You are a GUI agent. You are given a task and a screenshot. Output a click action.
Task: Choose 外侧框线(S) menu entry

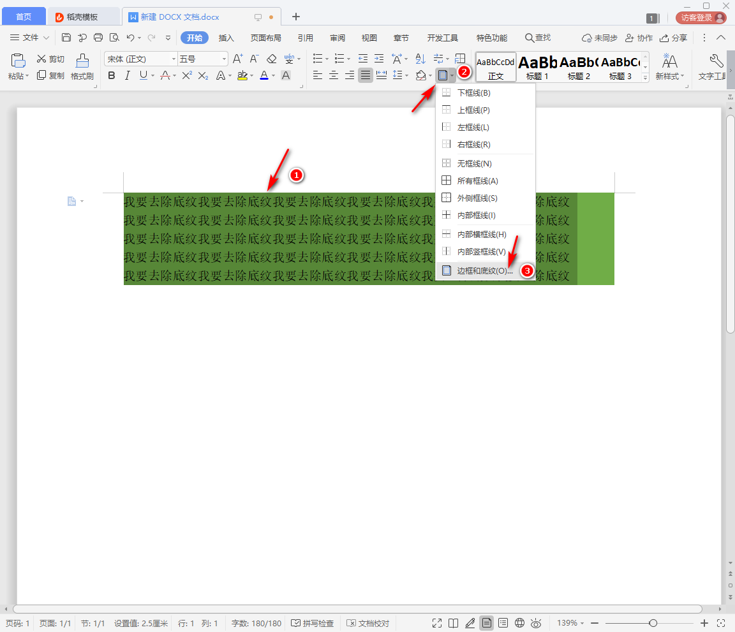(x=485, y=198)
